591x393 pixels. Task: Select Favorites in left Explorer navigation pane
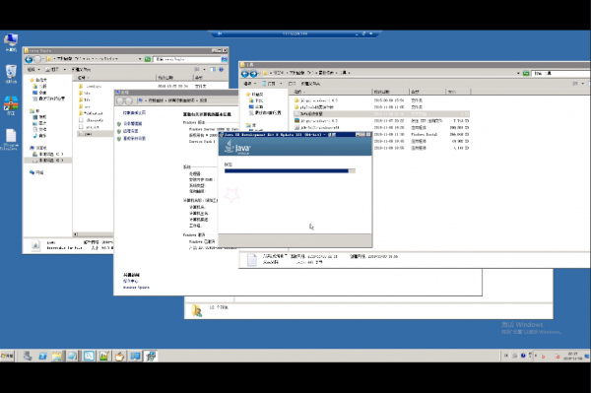(x=38, y=80)
